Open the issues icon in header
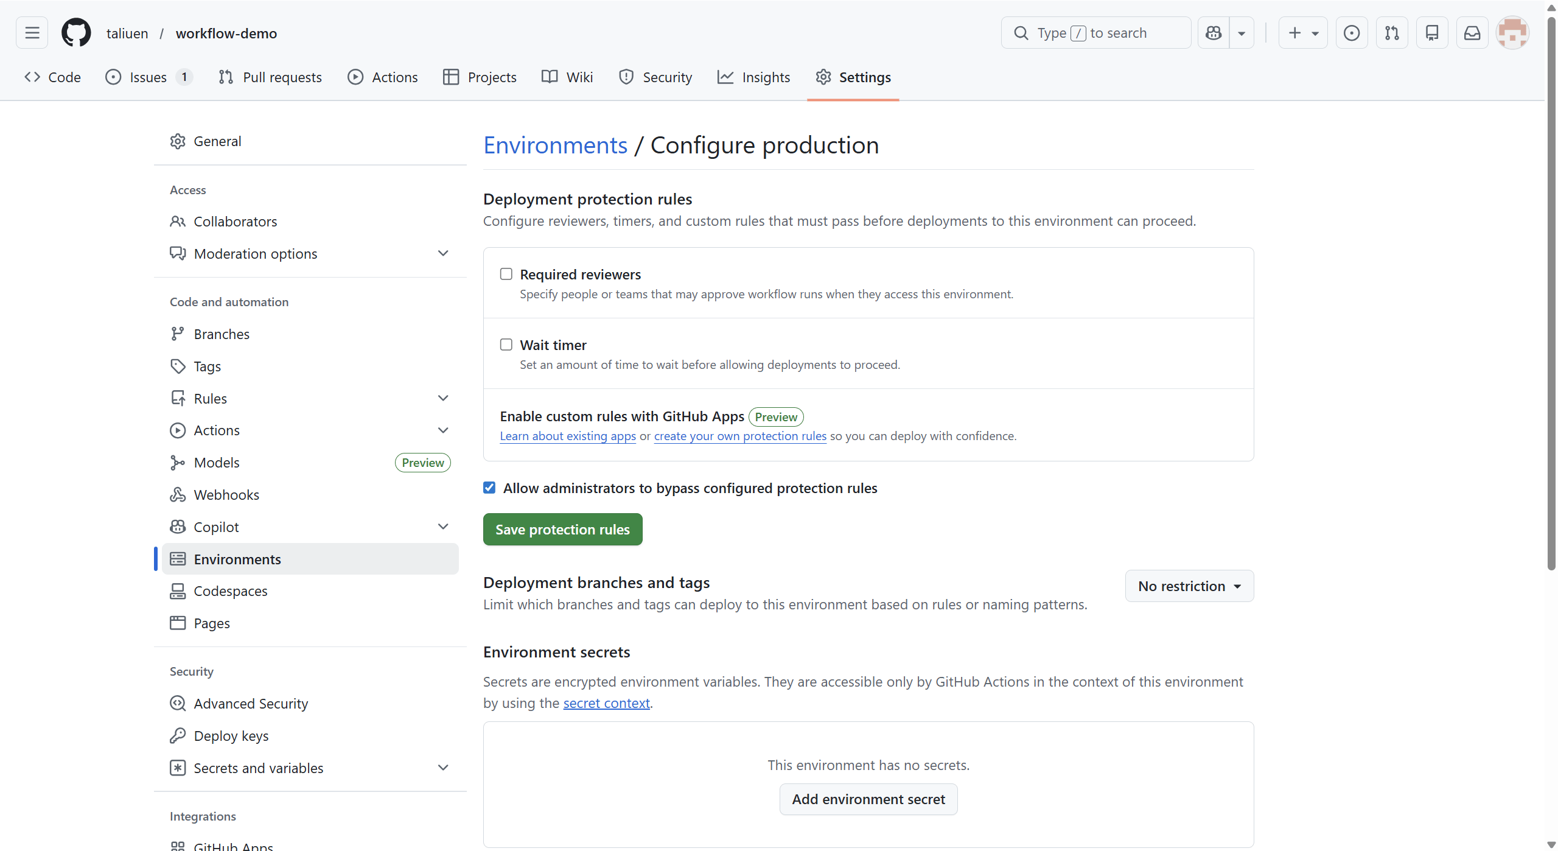Screen dimensions: 1558x851 click(1351, 33)
